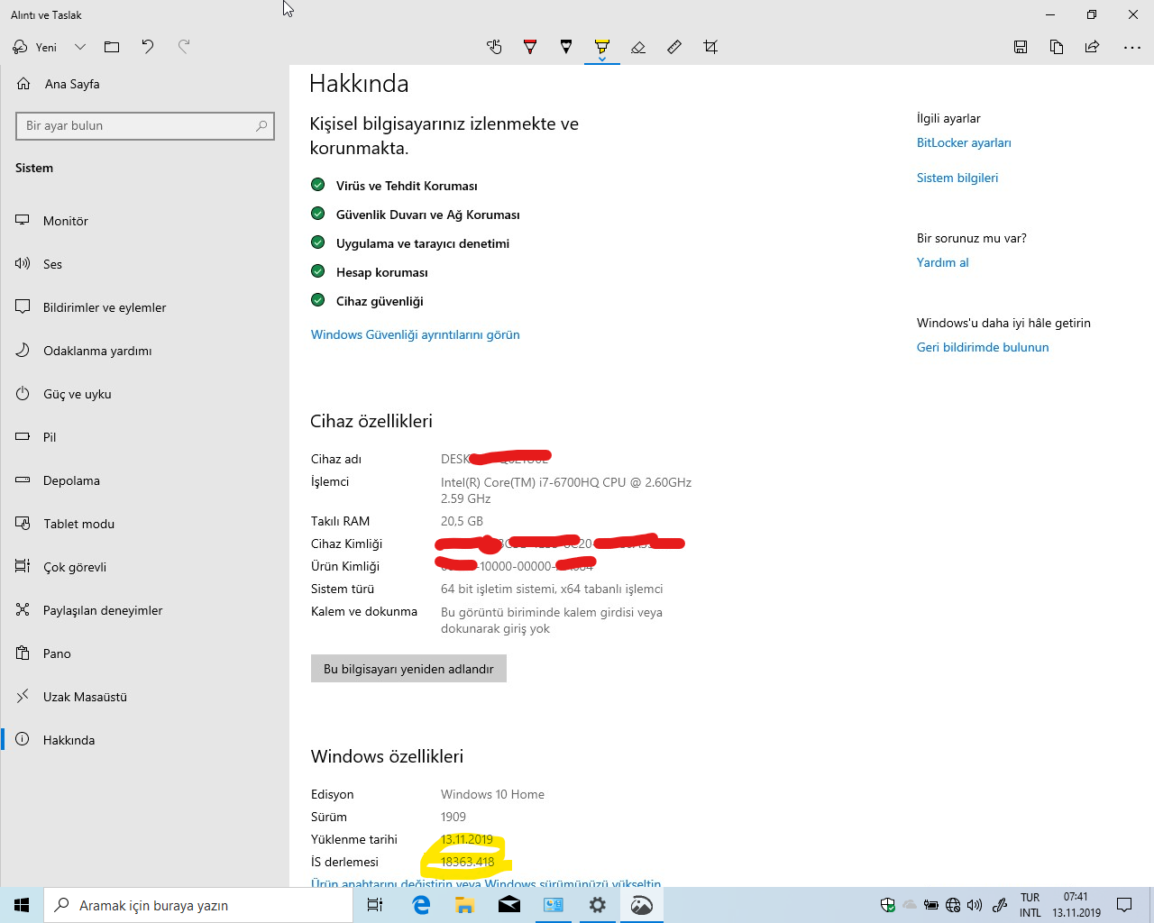
Task: Save the snip with disk icon
Action: point(1021,47)
